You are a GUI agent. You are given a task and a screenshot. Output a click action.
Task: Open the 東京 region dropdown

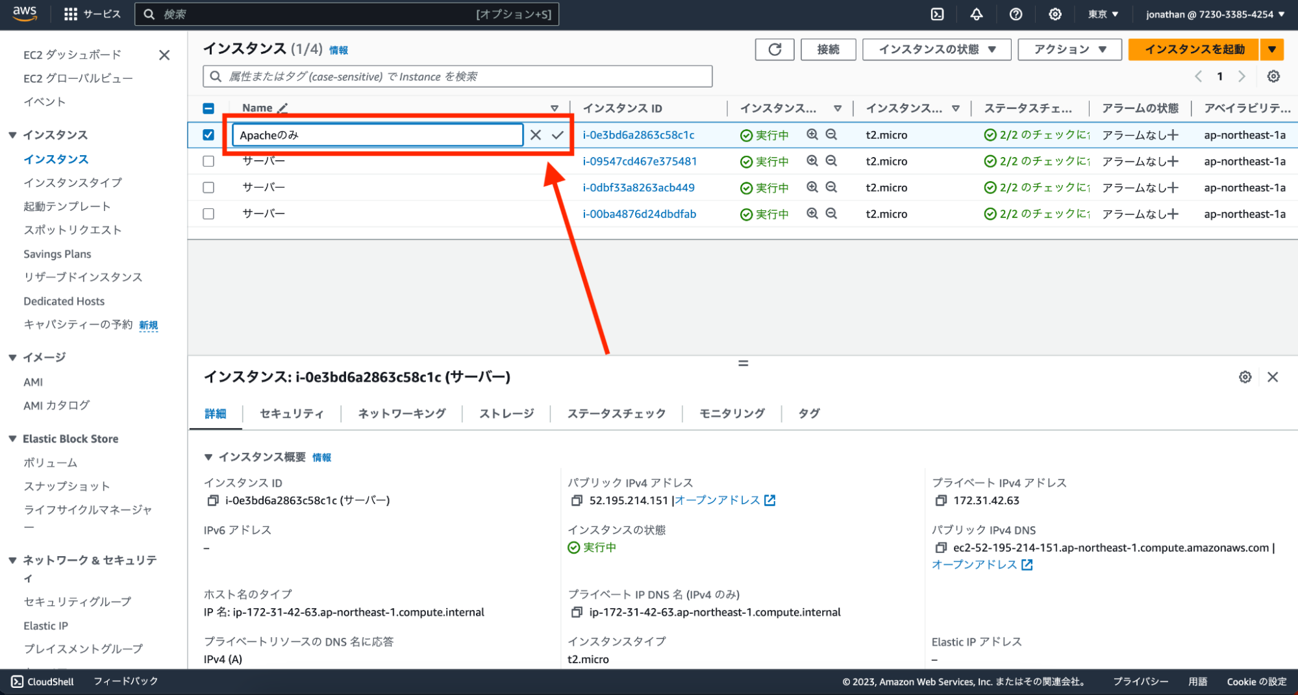1103,14
